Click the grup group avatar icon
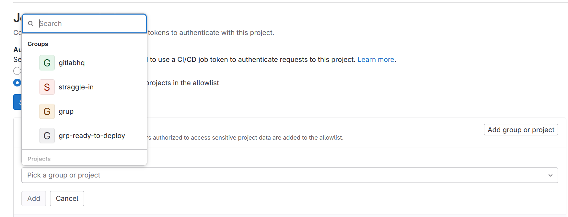The width and height of the screenshot is (568, 217). [47, 111]
